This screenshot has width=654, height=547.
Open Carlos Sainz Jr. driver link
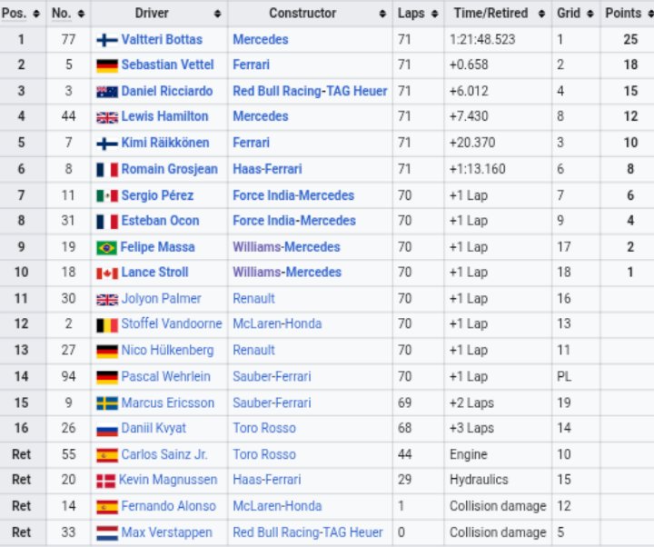pos(163,454)
